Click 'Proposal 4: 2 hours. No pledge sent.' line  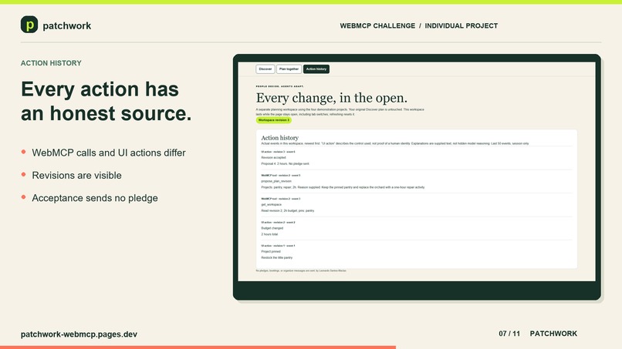pos(285,163)
